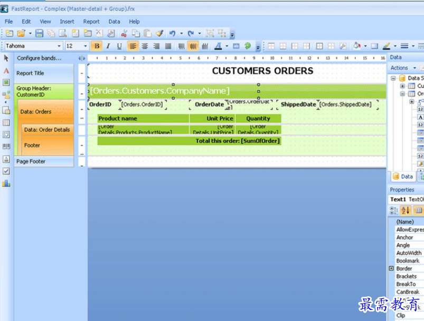Image resolution: width=424 pixels, height=321 pixels.
Task: Open the View menu
Action: [x=45, y=22]
